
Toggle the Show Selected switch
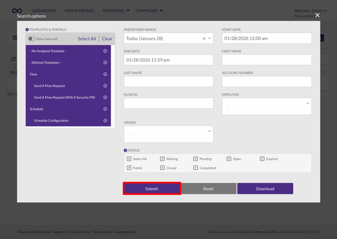tap(31, 39)
